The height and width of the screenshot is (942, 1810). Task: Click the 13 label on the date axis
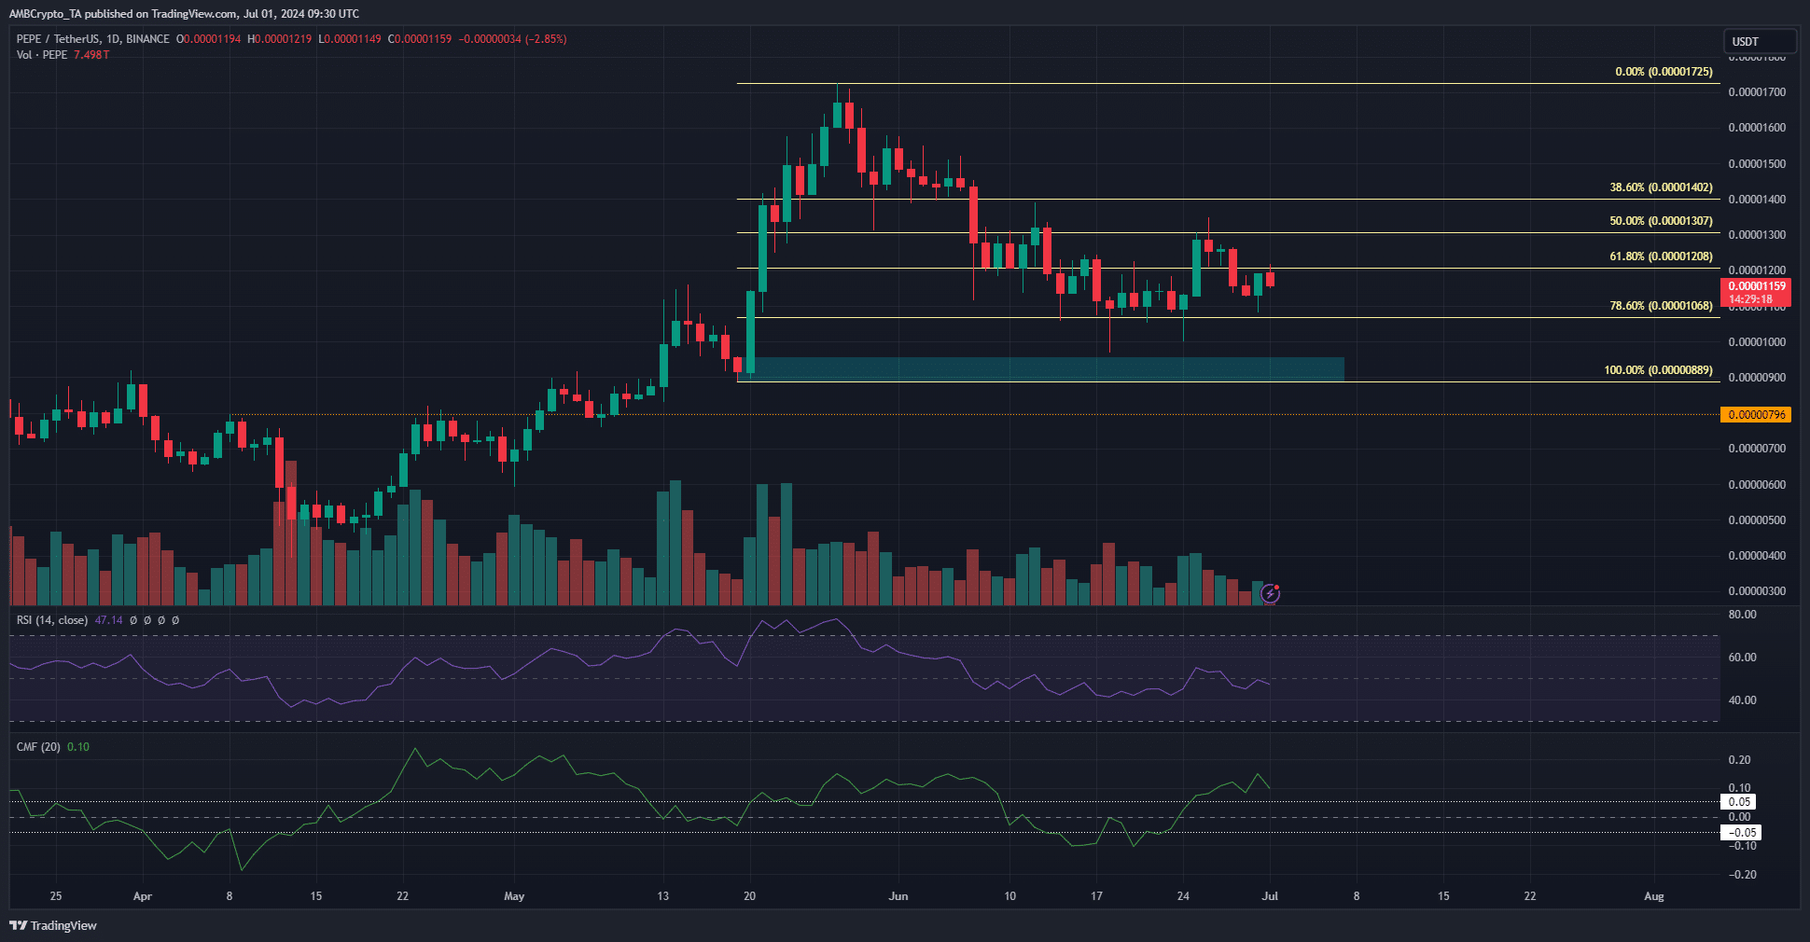662,896
